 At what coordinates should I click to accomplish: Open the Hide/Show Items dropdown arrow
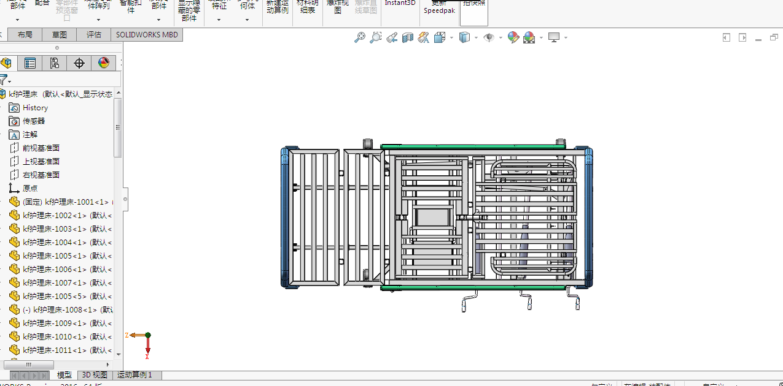tap(501, 38)
